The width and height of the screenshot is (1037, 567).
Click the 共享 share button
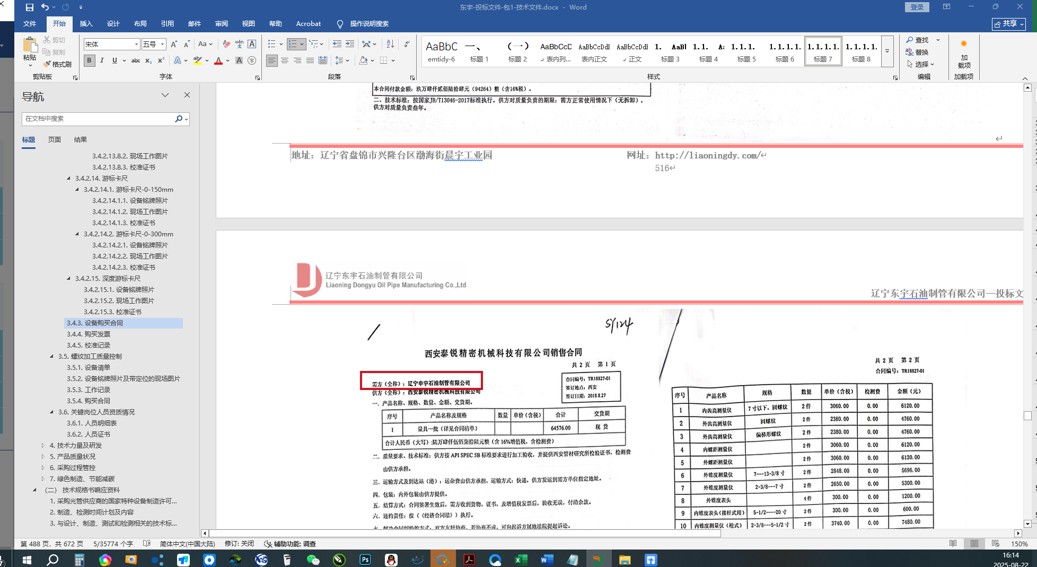1009,24
